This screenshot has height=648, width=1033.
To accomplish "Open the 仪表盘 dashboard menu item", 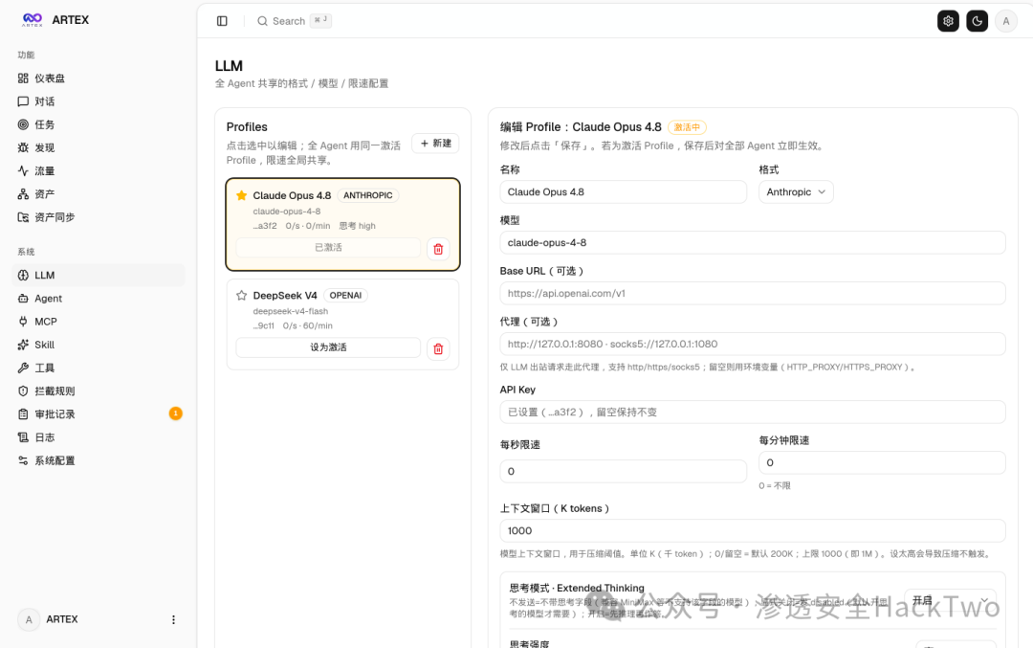I will (99, 78).
